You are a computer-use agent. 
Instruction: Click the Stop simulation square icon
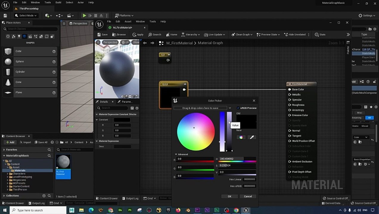tap(96, 15)
